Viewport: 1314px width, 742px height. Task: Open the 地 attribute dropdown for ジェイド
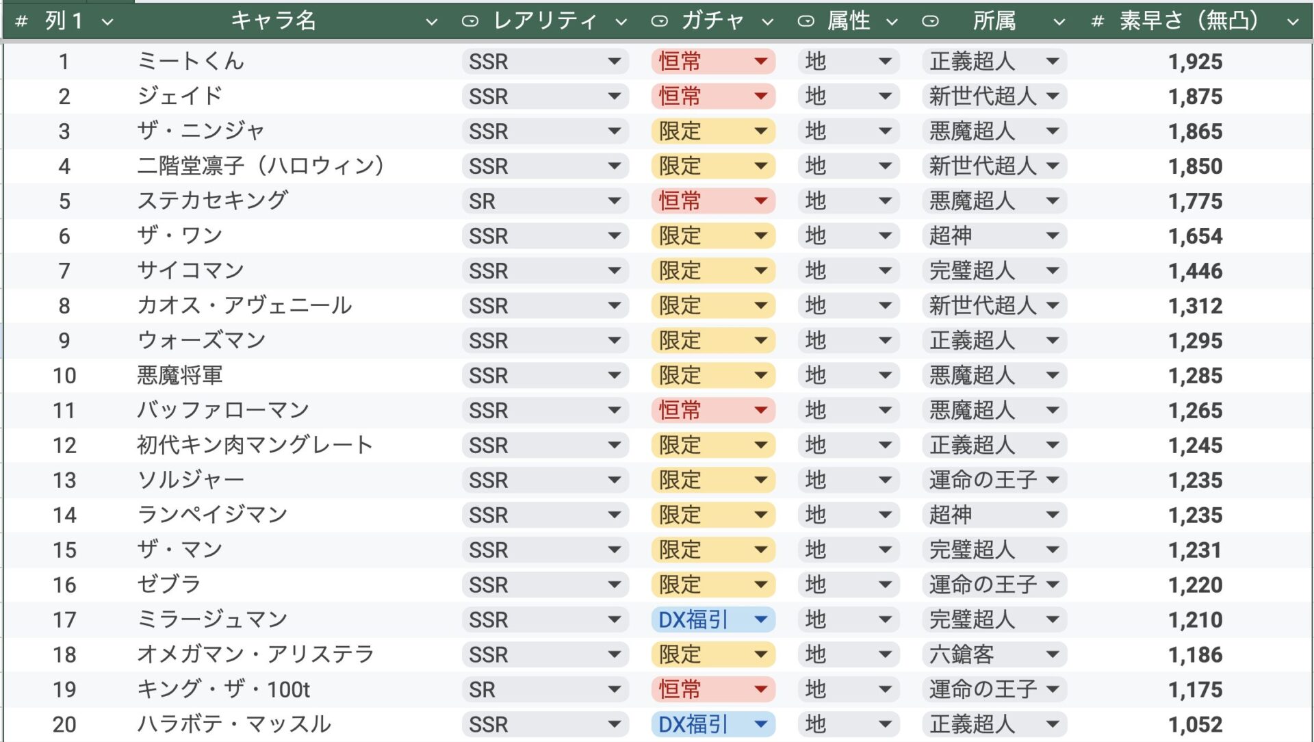coord(885,97)
